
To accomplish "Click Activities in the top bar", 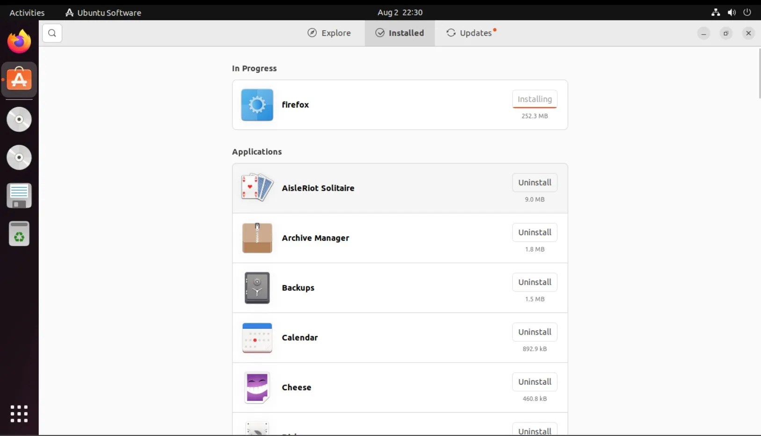I will click(x=27, y=13).
